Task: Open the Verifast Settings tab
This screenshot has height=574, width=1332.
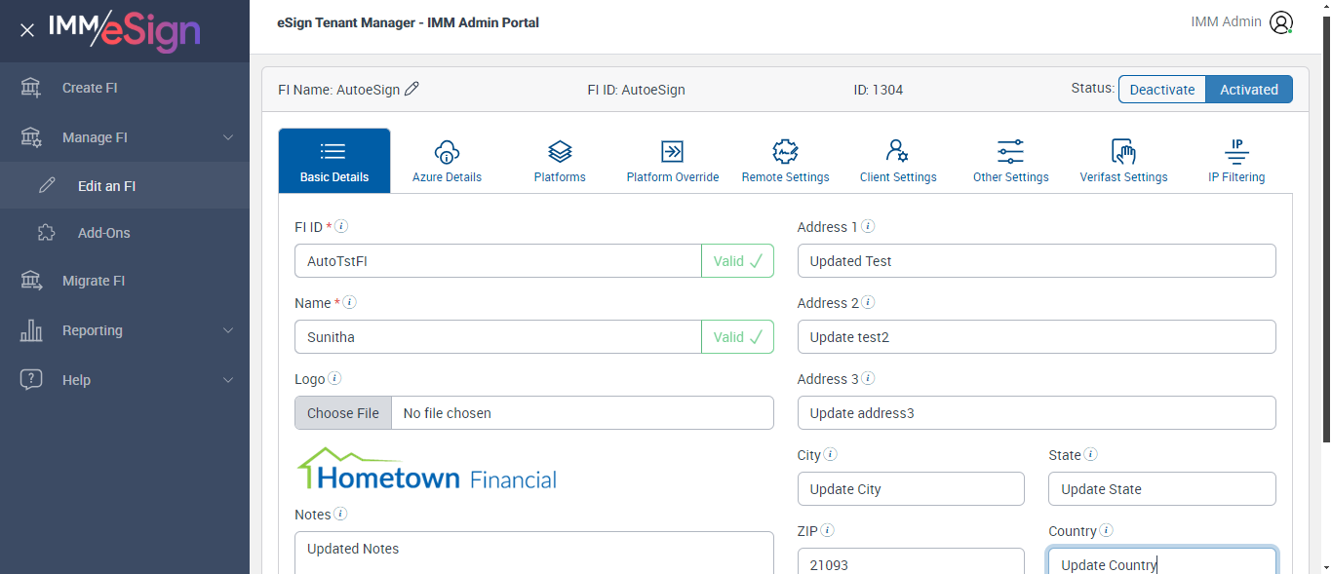Action: click(x=1123, y=161)
